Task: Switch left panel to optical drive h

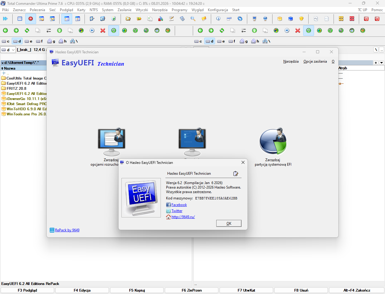Action: pos(63,41)
